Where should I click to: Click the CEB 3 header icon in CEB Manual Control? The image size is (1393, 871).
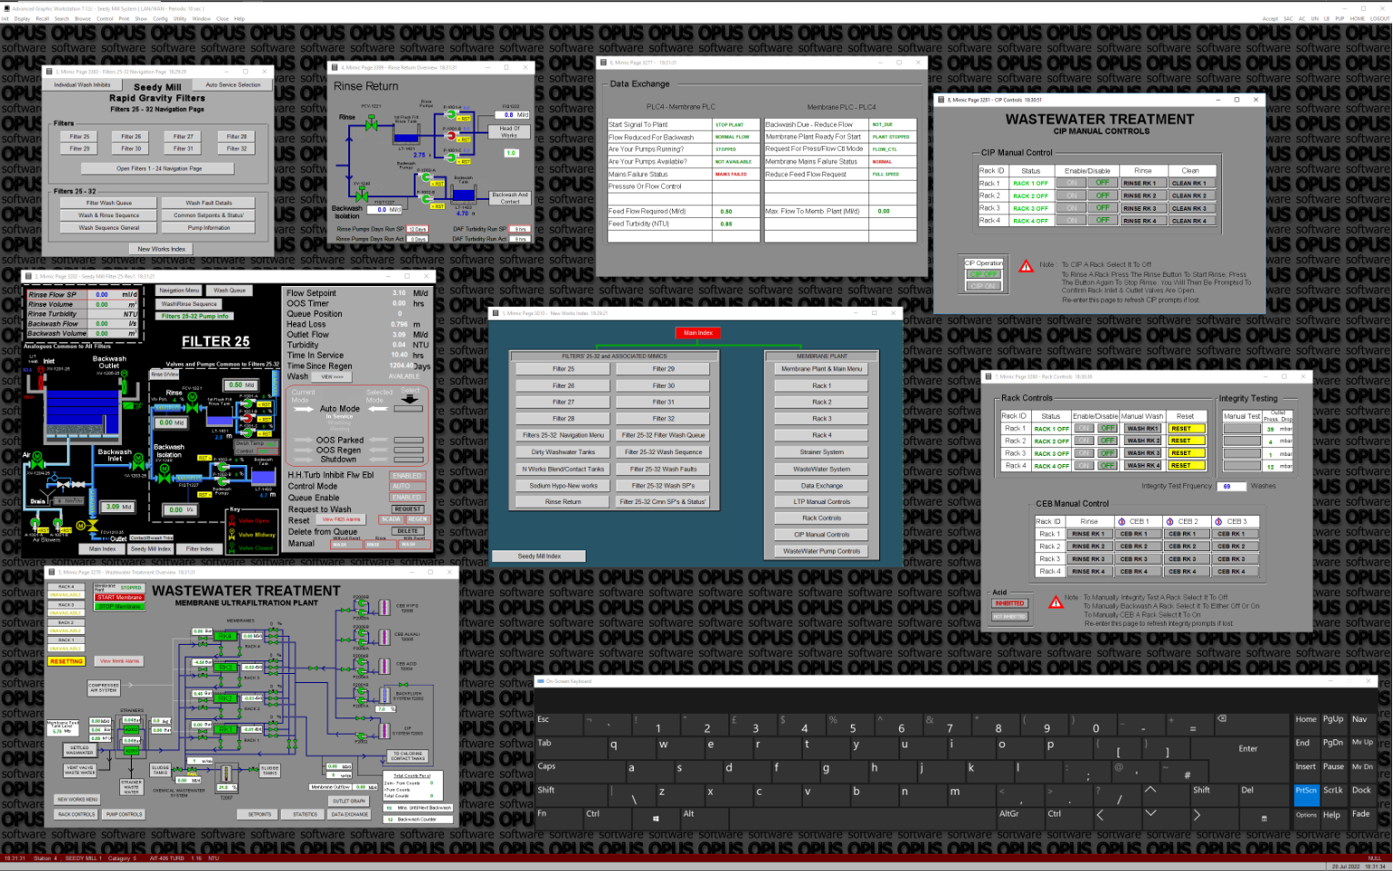coord(1218,521)
